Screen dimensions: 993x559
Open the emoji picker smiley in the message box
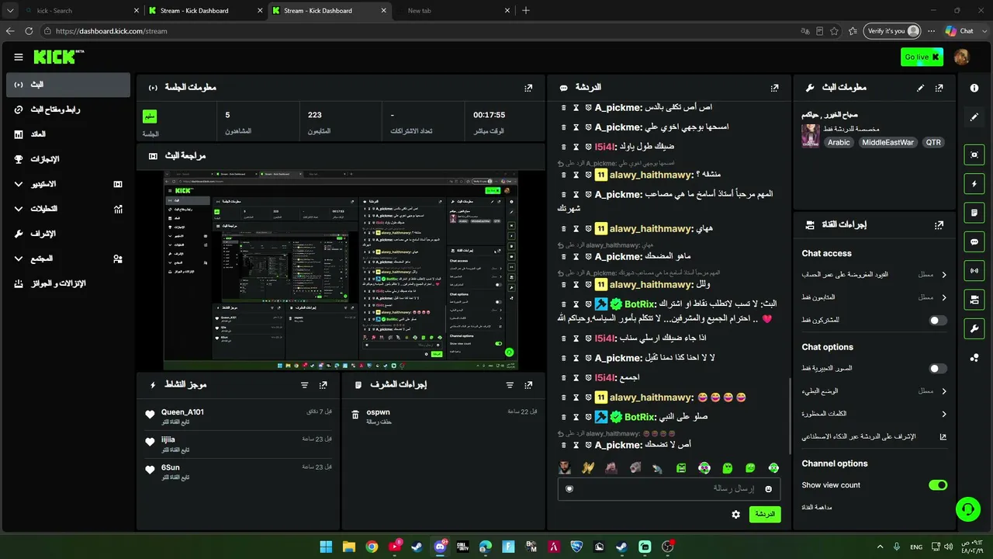pos(769,488)
